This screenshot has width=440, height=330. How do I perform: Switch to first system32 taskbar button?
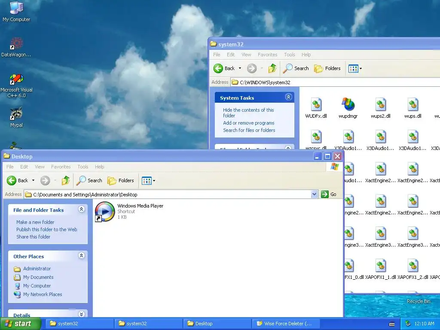79,324
